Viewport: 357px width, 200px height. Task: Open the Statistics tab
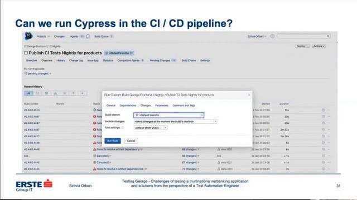tap(108, 61)
